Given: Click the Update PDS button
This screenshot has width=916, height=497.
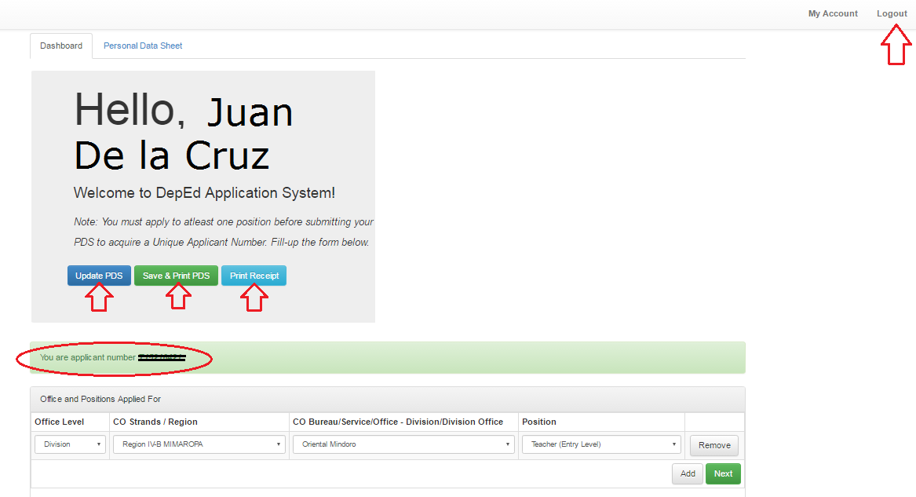Looking at the screenshot, I should (99, 276).
